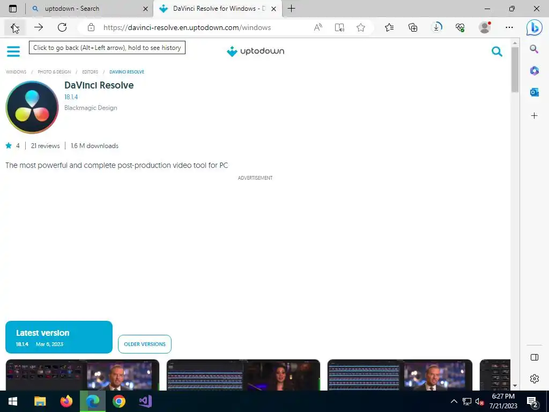Open Bing chat sidebar button
The height and width of the screenshot is (412, 549).
point(535,27)
